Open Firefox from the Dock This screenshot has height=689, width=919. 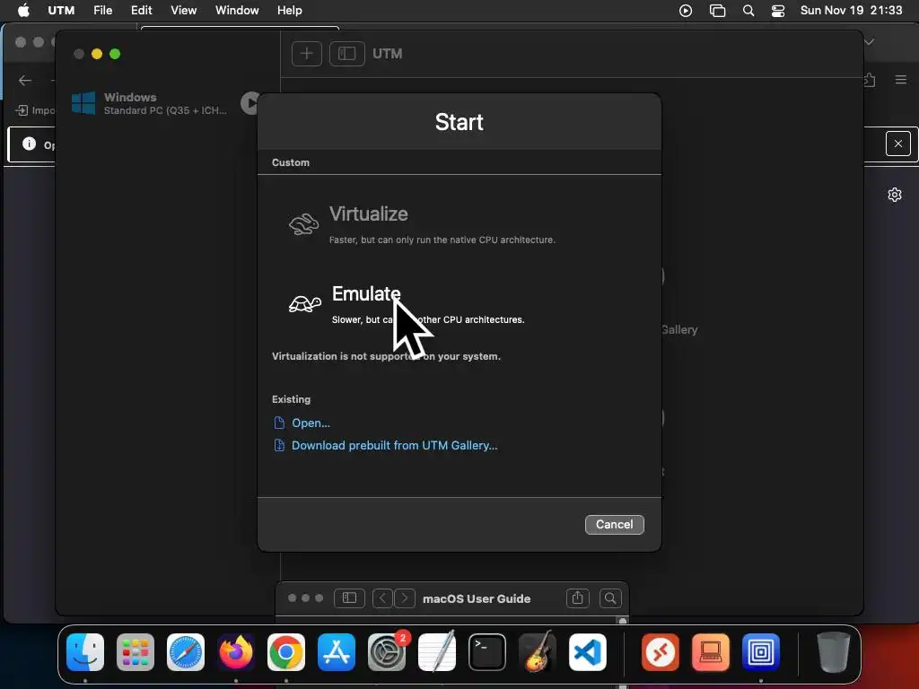(236, 652)
